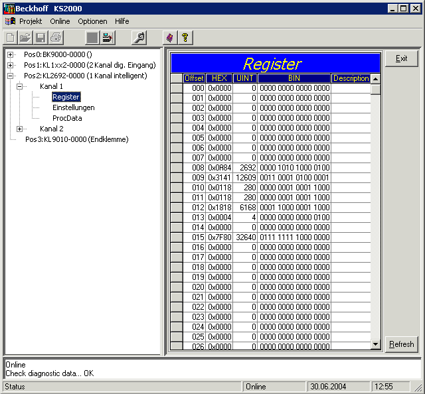
Task: Click the small icon beside Projekt menu
Action: (x=11, y=21)
